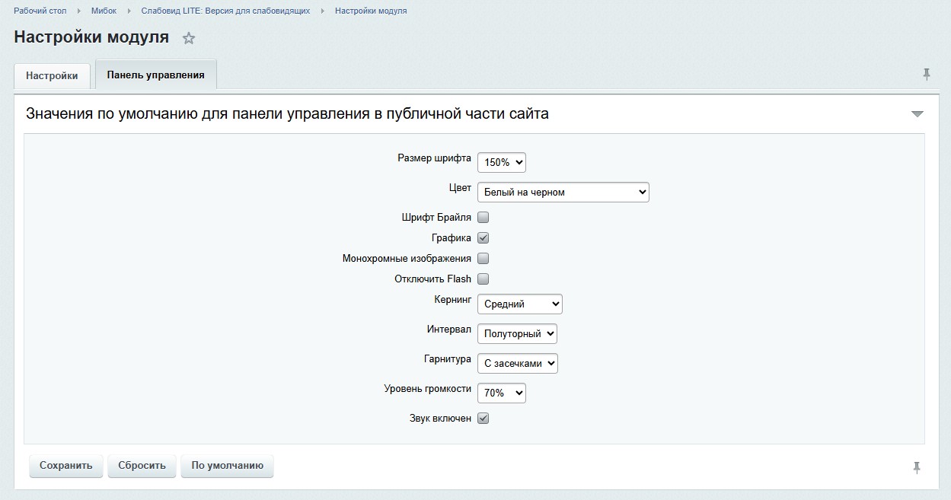Open the Кернинг dropdown
The image size is (951, 500).
coord(519,304)
